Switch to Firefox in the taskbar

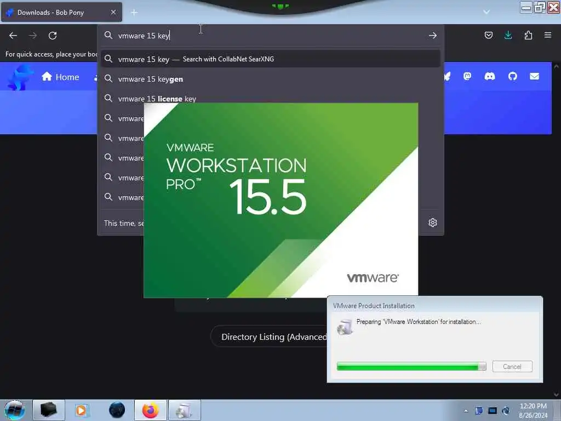point(151,410)
